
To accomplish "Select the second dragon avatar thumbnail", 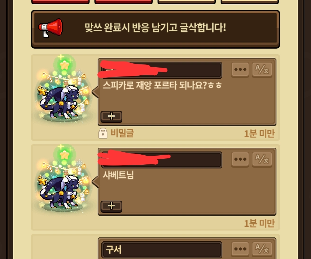I will [x=63, y=179].
